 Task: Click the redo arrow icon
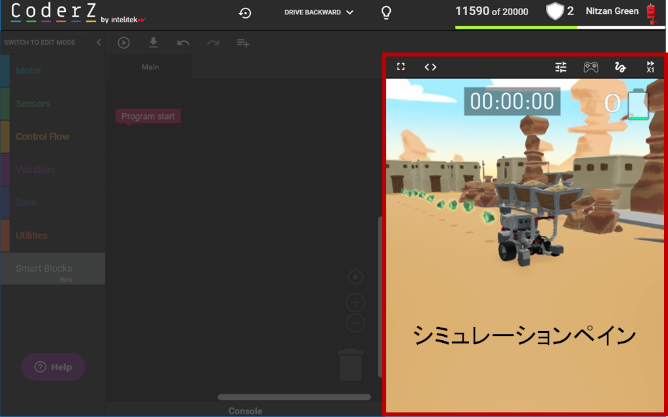pos(213,43)
